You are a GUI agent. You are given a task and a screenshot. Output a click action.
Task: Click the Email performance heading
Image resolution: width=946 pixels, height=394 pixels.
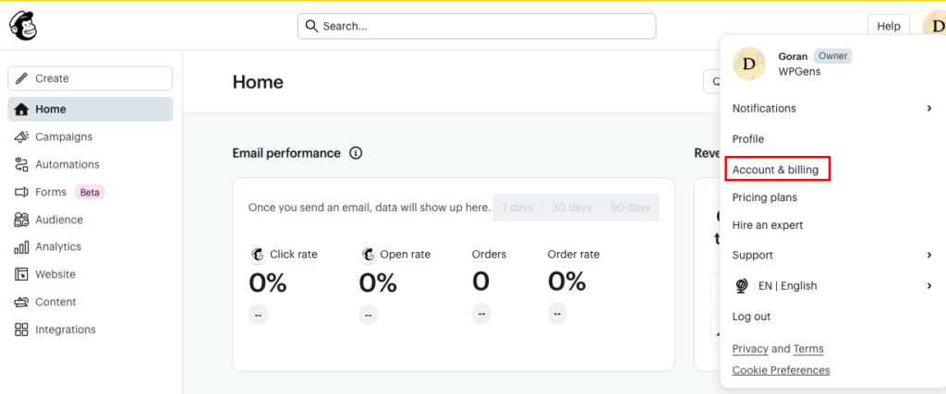tap(286, 153)
